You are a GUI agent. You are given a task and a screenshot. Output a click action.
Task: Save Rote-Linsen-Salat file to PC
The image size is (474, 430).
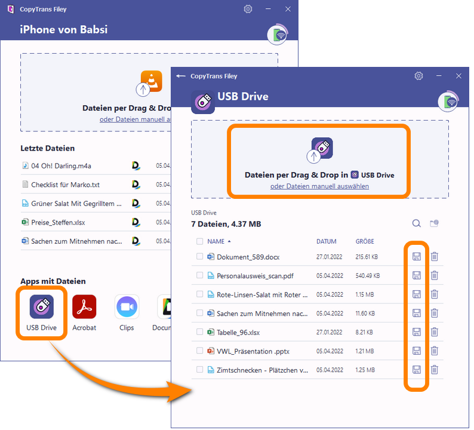(x=417, y=294)
